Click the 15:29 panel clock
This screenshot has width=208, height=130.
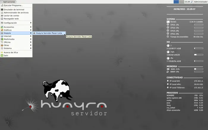[187, 2]
